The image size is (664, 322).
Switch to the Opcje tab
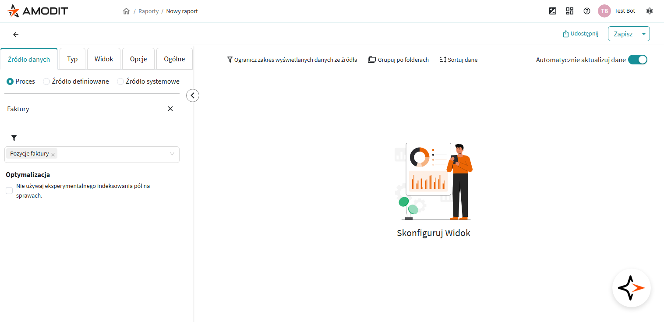pyautogui.click(x=138, y=59)
